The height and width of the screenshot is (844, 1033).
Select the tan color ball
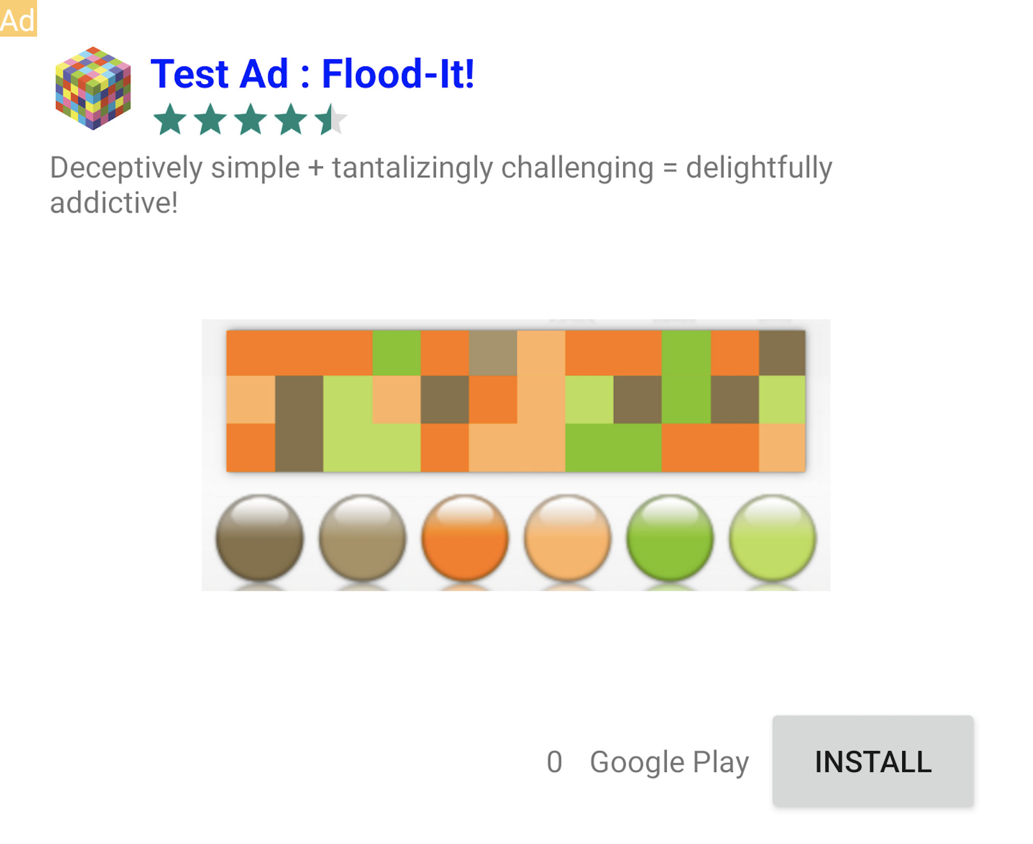pyautogui.click(x=362, y=537)
